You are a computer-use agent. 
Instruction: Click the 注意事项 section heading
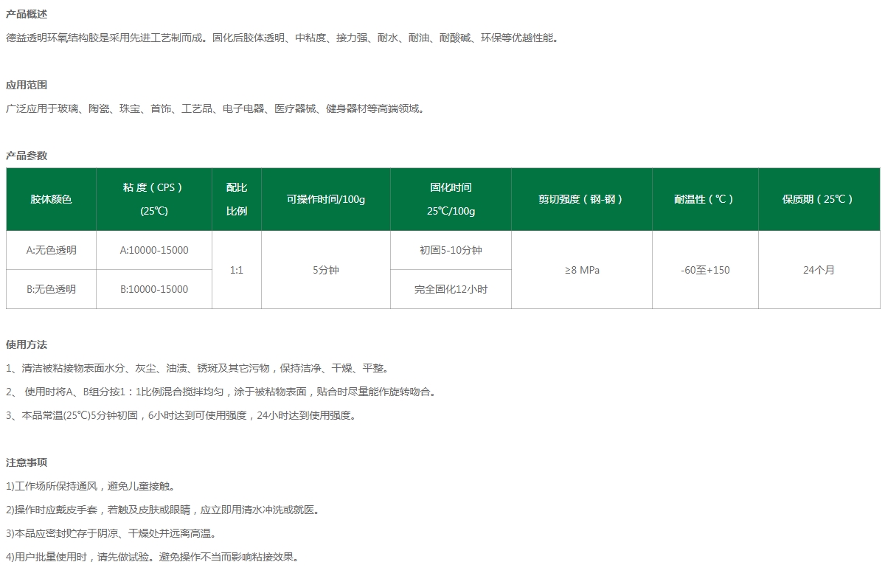[x=27, y=462]
